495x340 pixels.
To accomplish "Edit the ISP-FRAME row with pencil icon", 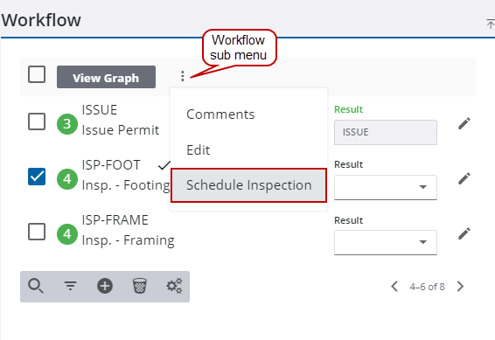I will [x=464, y=233].
